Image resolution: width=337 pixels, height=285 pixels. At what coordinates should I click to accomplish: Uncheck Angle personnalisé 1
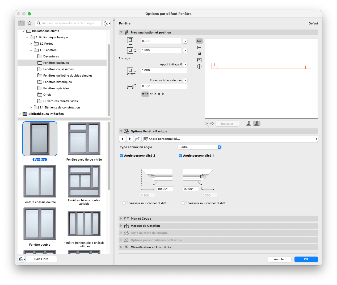pyautogui.click(x=180, y=156)
